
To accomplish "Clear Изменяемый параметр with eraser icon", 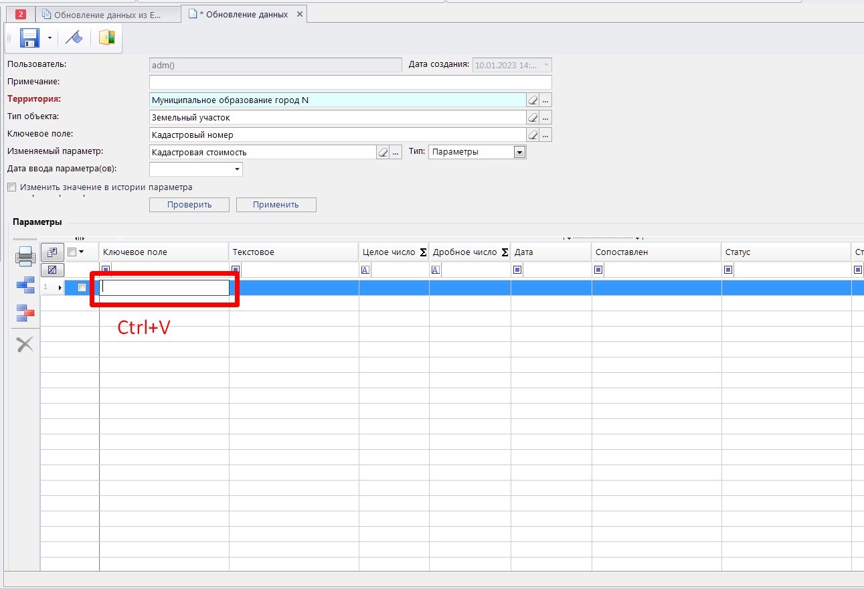I will click(383, 152).
